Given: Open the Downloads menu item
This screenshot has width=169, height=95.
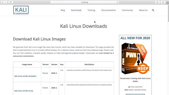Looking at the screenshot, I should [76, 10].
